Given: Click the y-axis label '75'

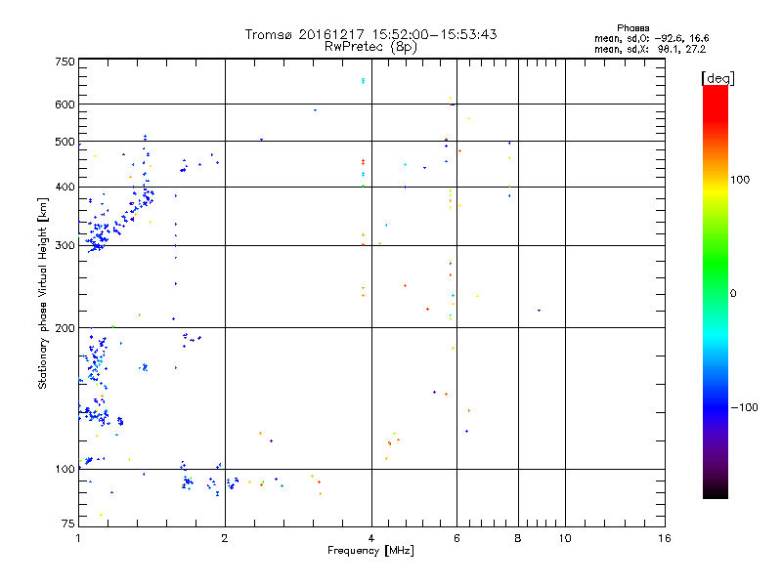Looking at the screenshot, I should (68, 523).
